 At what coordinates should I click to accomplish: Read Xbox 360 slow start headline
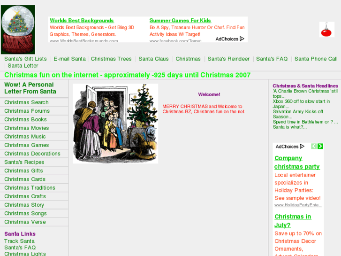(x=301, y=104)
